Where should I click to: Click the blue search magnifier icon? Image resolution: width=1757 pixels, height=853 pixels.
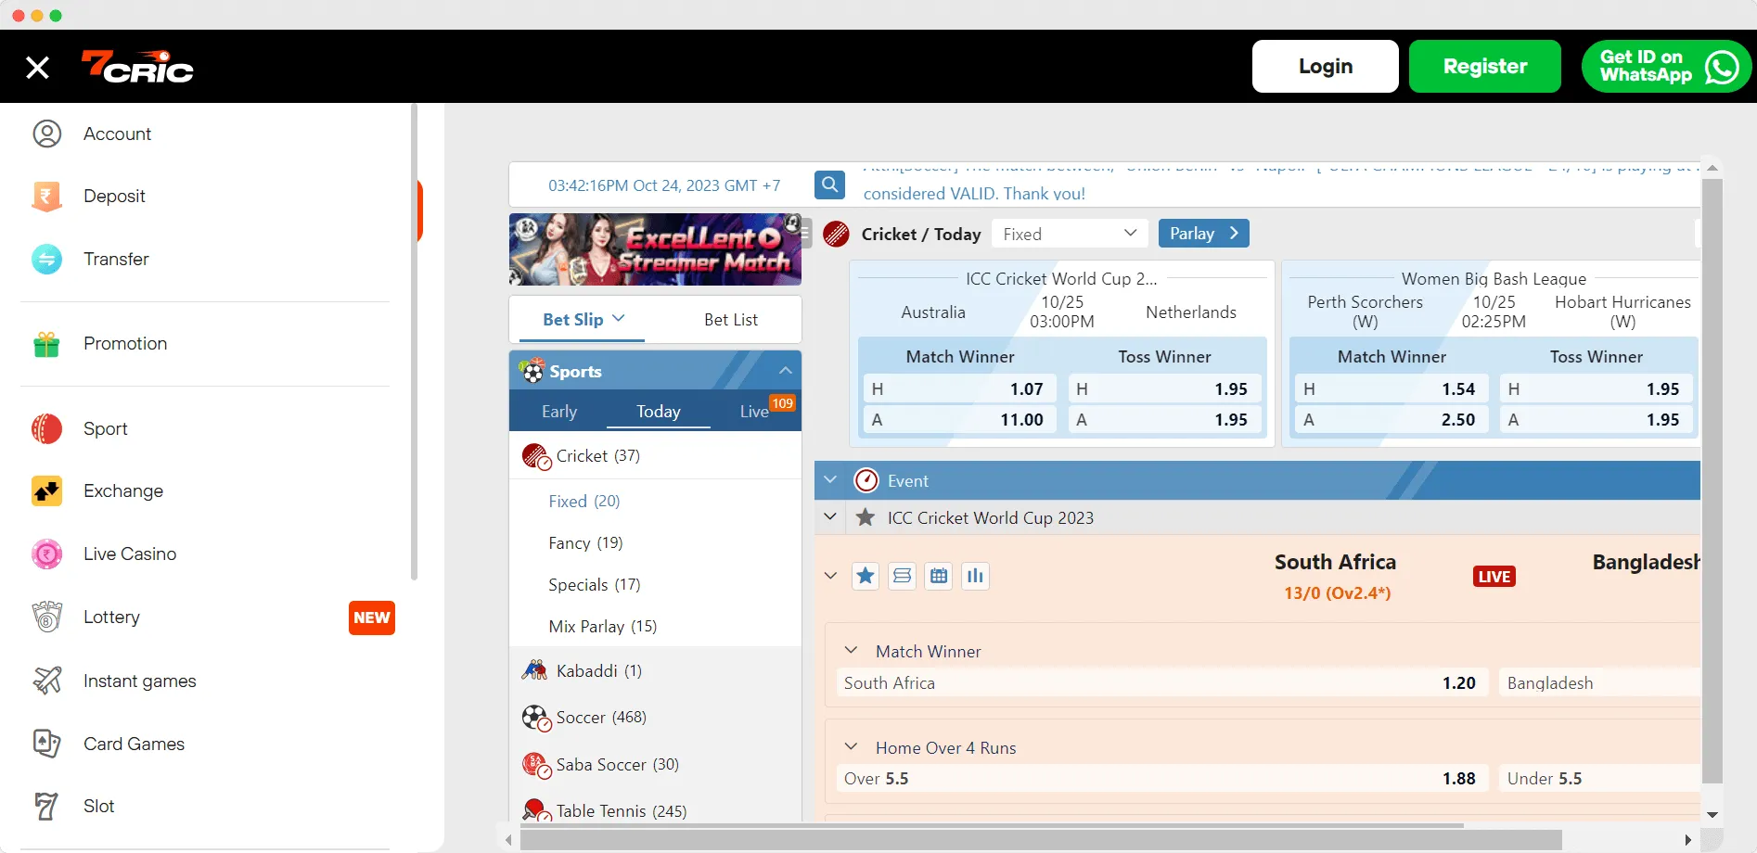click(830, 185)
